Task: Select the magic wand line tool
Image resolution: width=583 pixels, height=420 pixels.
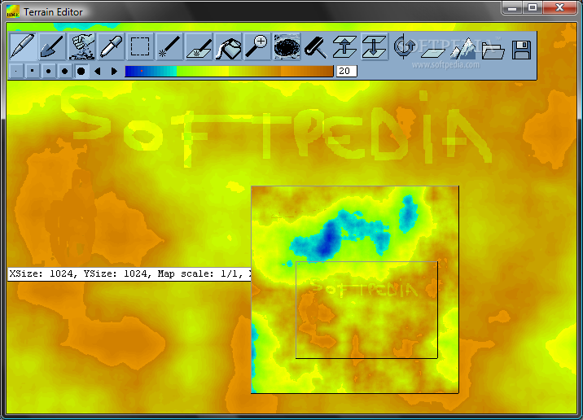Action: point(169,47)
